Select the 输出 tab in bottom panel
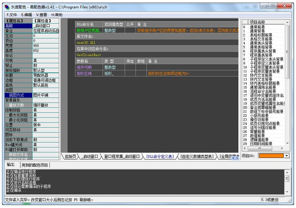The height and width of the screenshot is (208, 296). pos(11,165)
